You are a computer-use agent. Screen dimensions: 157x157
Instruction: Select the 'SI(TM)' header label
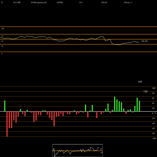(60, 3)
